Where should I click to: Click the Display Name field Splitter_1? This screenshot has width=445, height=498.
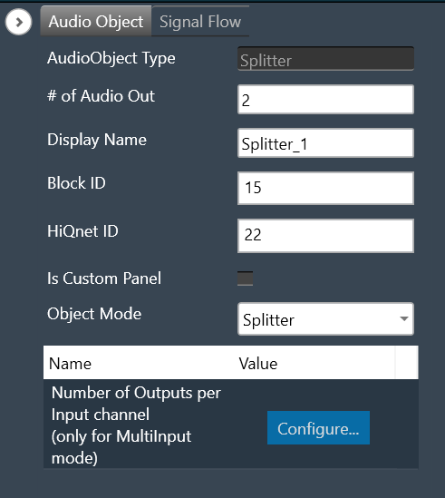pos(325,143)
